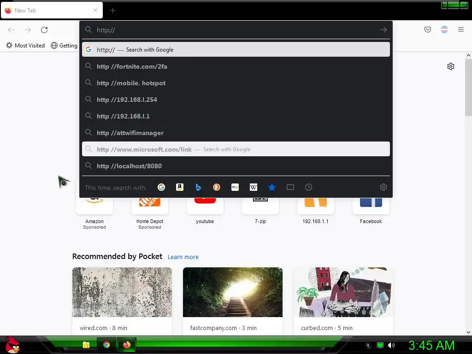
Task: Open the curbed.com 5 min article
Action: click(343, 301)
